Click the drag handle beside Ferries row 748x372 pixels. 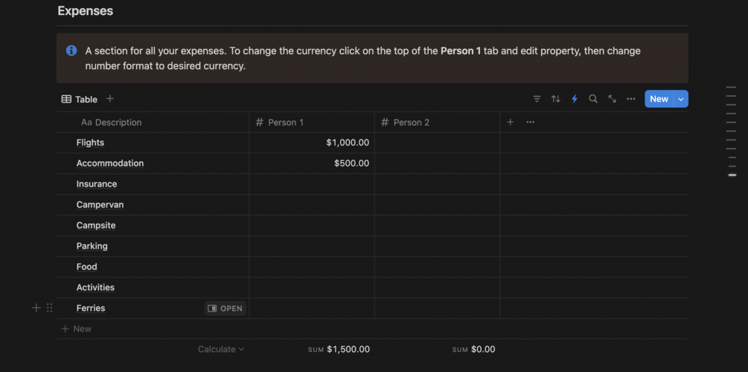point(49,308)
